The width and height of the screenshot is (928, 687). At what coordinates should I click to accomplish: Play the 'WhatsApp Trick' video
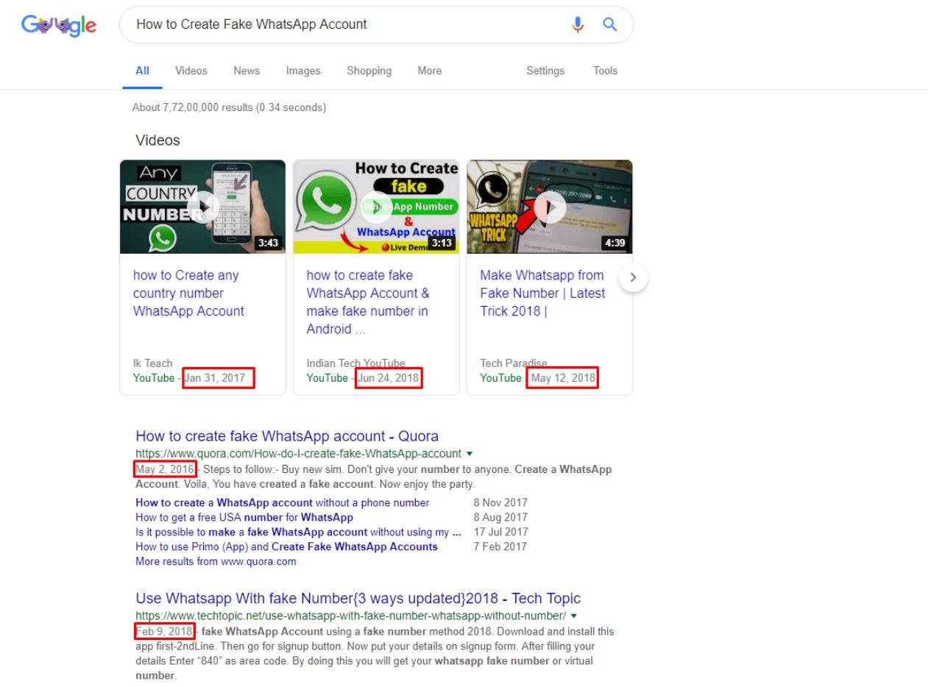[550, 207]
